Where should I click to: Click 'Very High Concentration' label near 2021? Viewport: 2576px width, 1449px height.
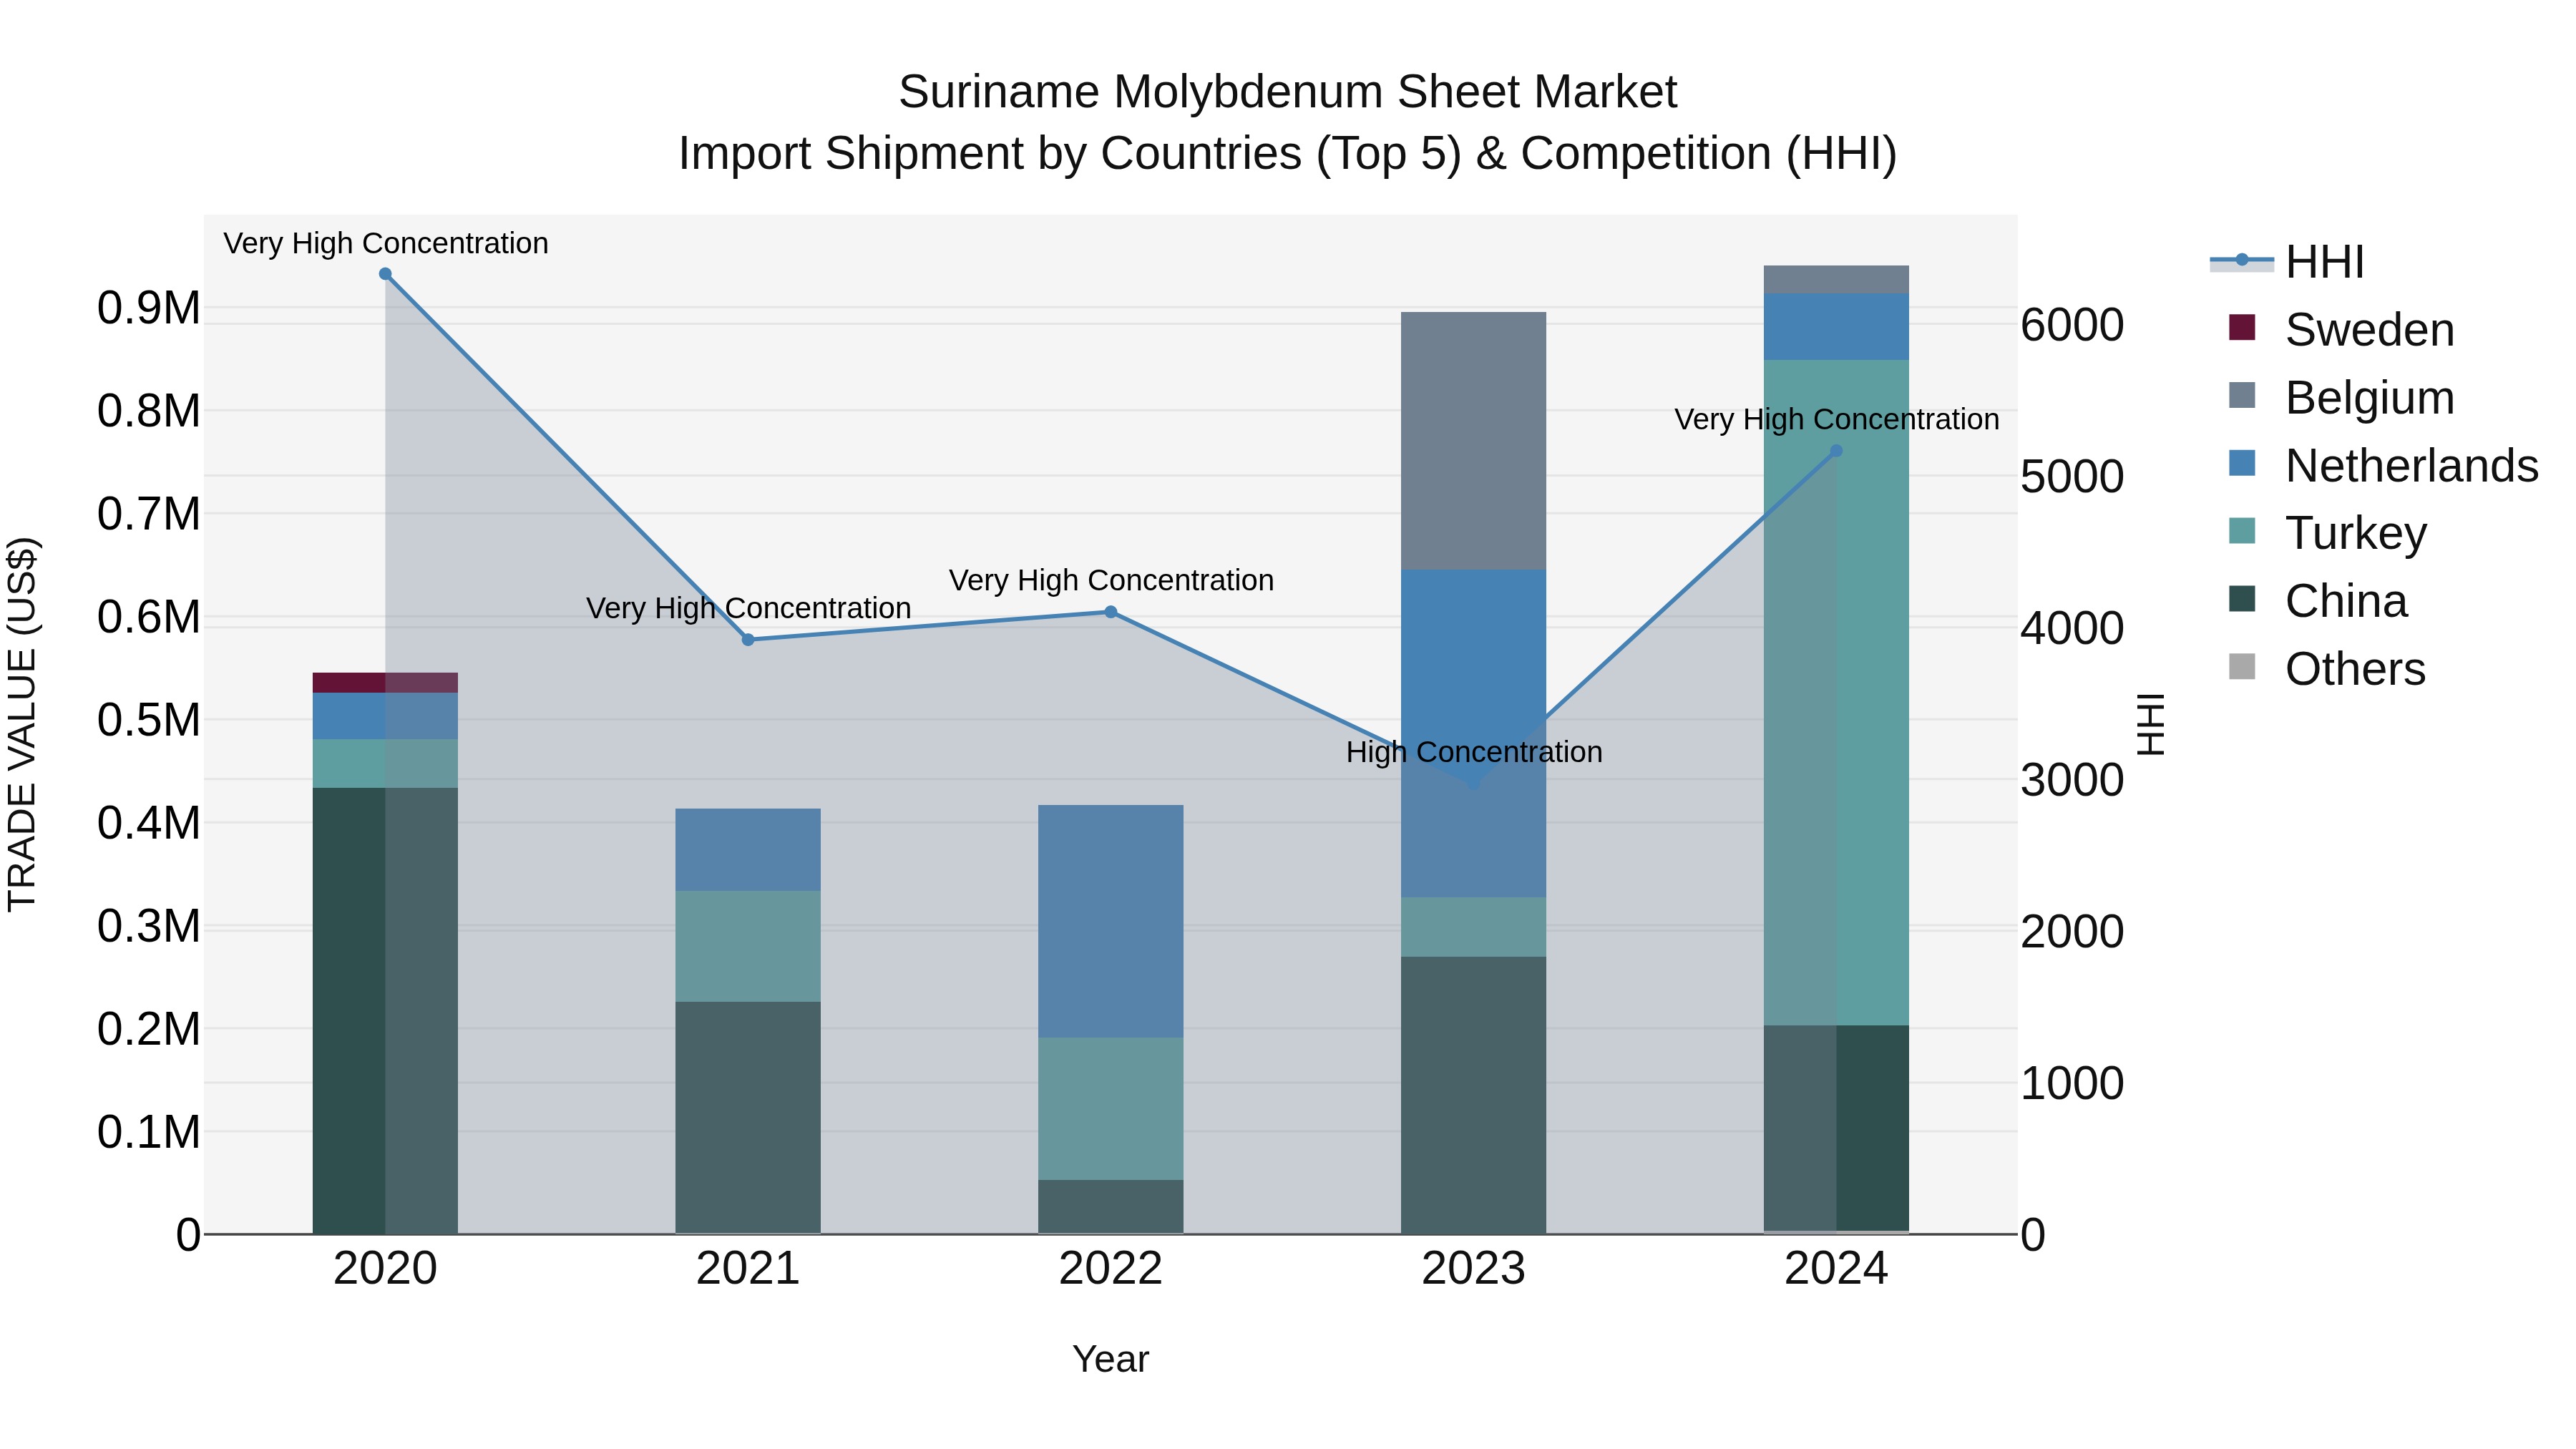click(x=748, y=608)
